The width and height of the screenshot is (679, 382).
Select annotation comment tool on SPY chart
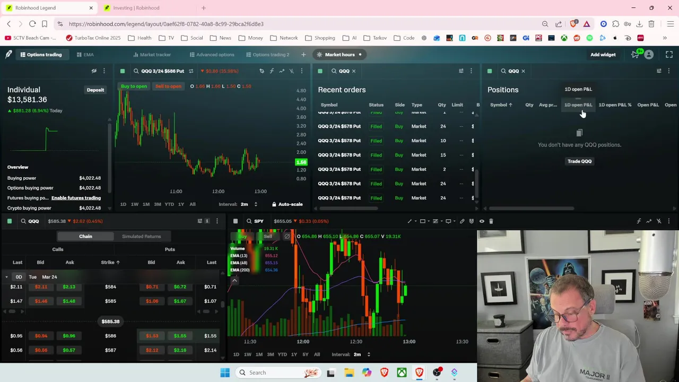448,221
